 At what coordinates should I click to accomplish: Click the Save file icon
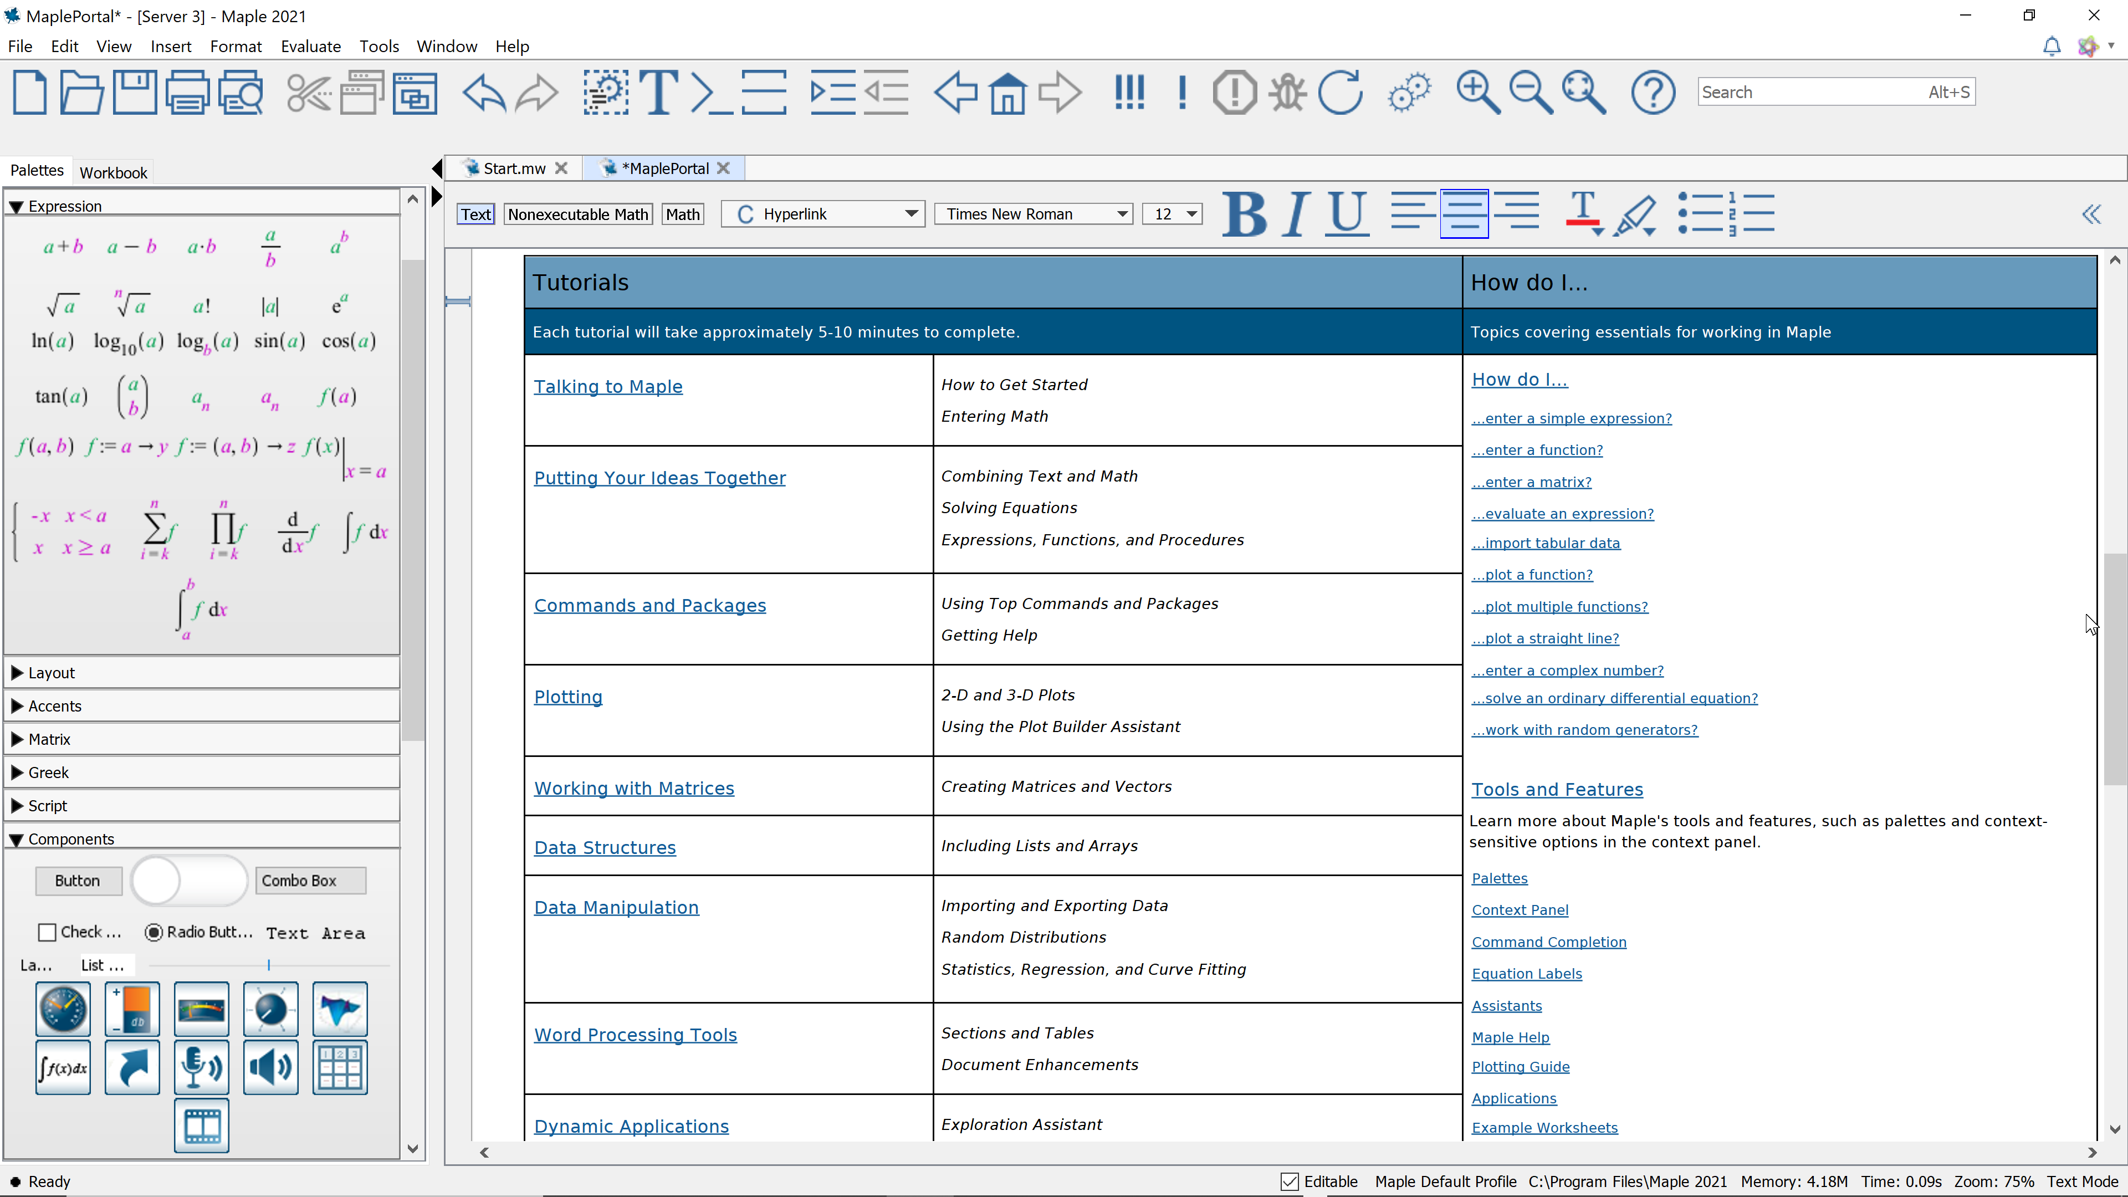click(135, 93)
